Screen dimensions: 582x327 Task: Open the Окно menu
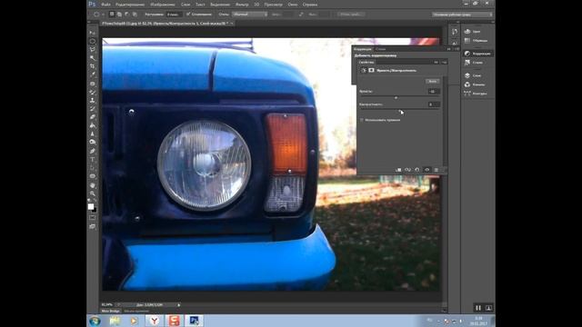coord(293,5)
